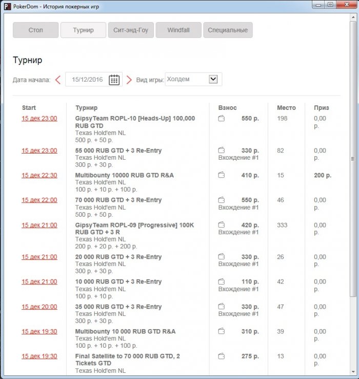The height and width of the screenshot is (379, 359).
Task: Click the Место column header
Action: (x=286, y=108)
